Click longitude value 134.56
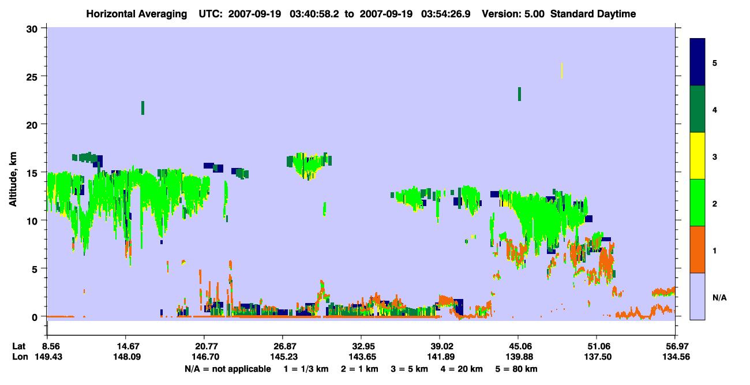 [x=675, y=357]
